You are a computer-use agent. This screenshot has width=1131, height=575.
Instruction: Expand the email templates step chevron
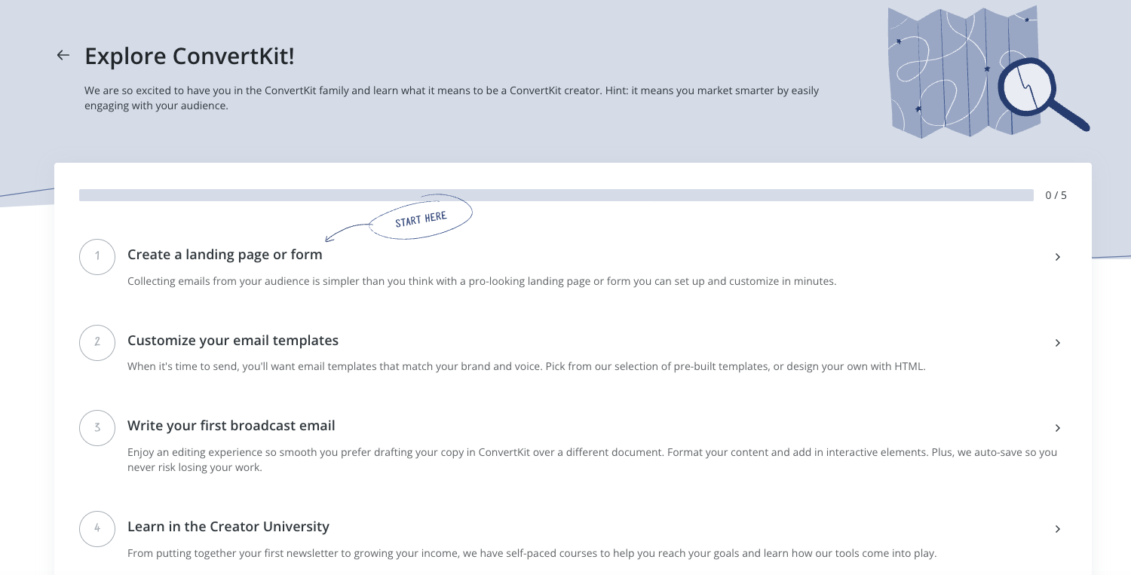coord(1057,343)
